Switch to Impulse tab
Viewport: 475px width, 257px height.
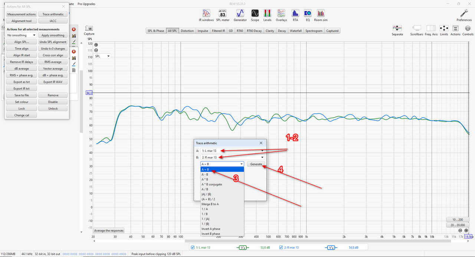203,31
